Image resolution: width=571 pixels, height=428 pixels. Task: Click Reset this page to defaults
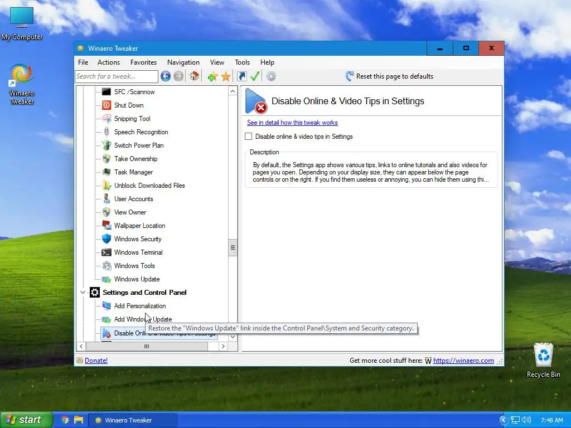tap(389, 76)
